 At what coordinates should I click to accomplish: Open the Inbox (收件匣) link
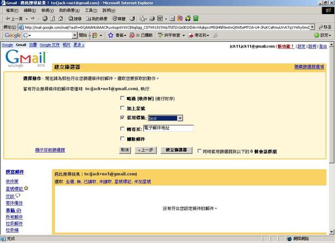coord(12,181)
